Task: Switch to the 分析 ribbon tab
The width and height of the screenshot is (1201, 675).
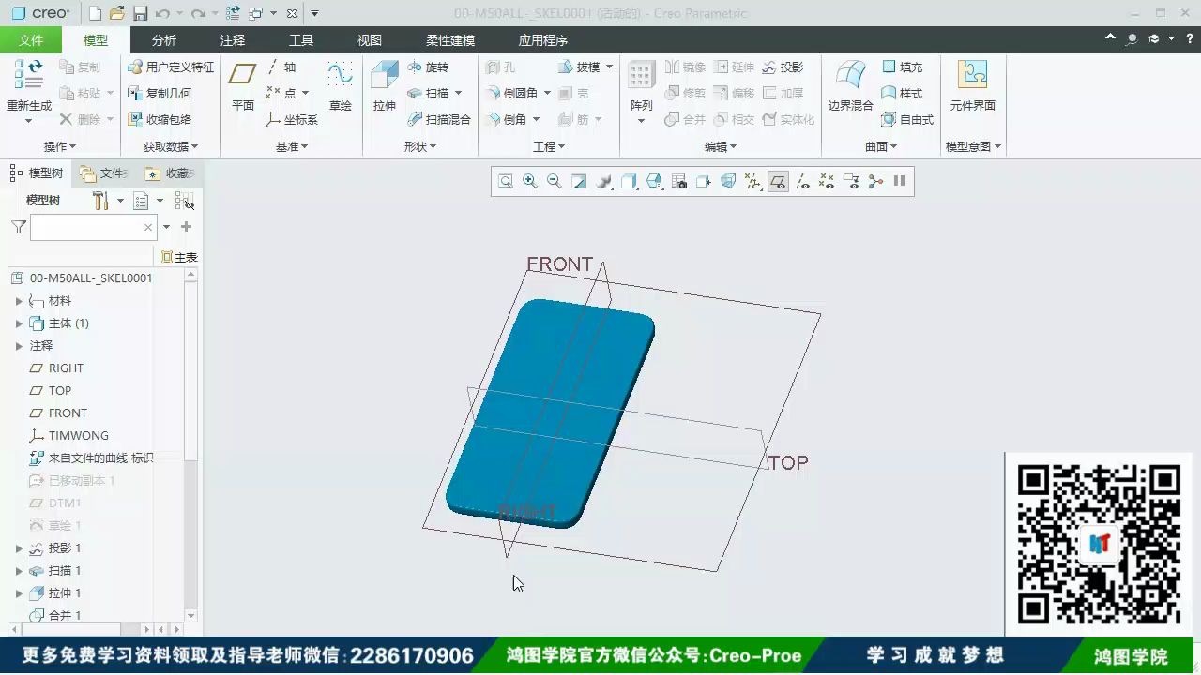Action: tap(164, 40)
